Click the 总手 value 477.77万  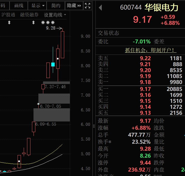pyautogui.click(x=139, y=135)
